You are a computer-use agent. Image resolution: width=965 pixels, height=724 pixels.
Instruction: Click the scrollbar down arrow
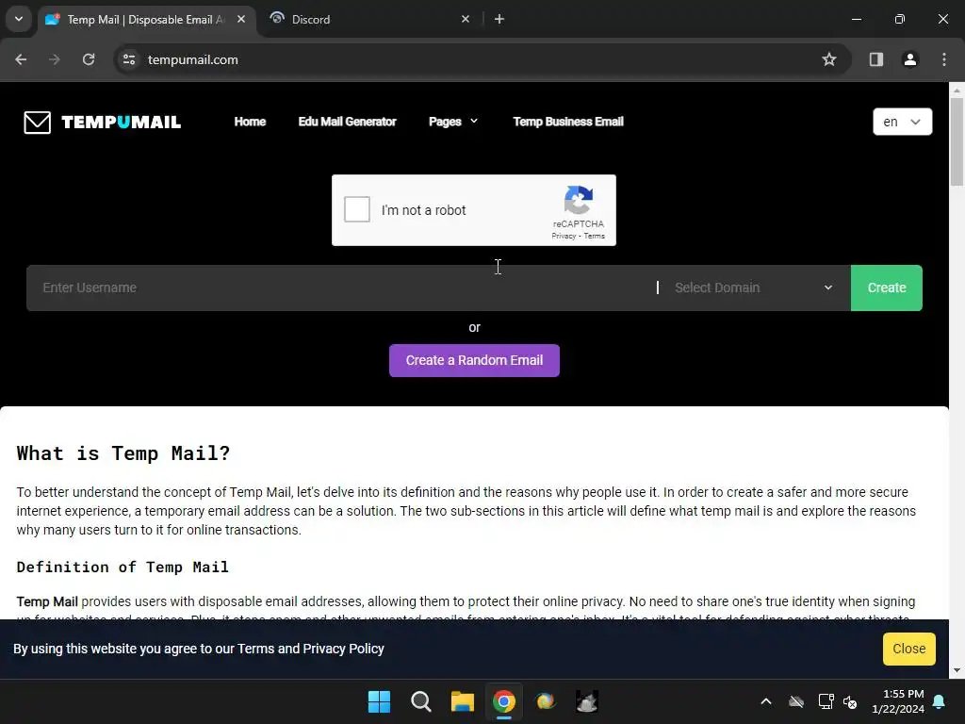957,670
